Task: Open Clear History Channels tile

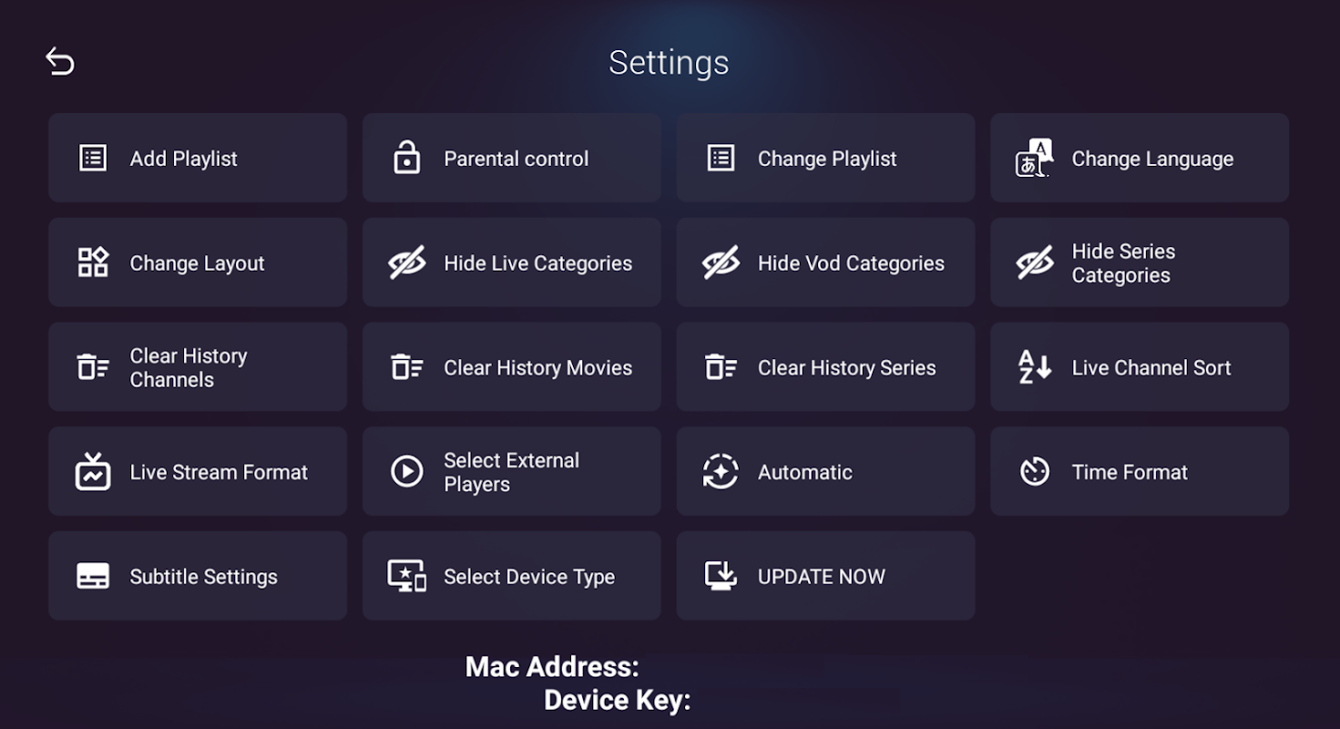Action: 198,366
